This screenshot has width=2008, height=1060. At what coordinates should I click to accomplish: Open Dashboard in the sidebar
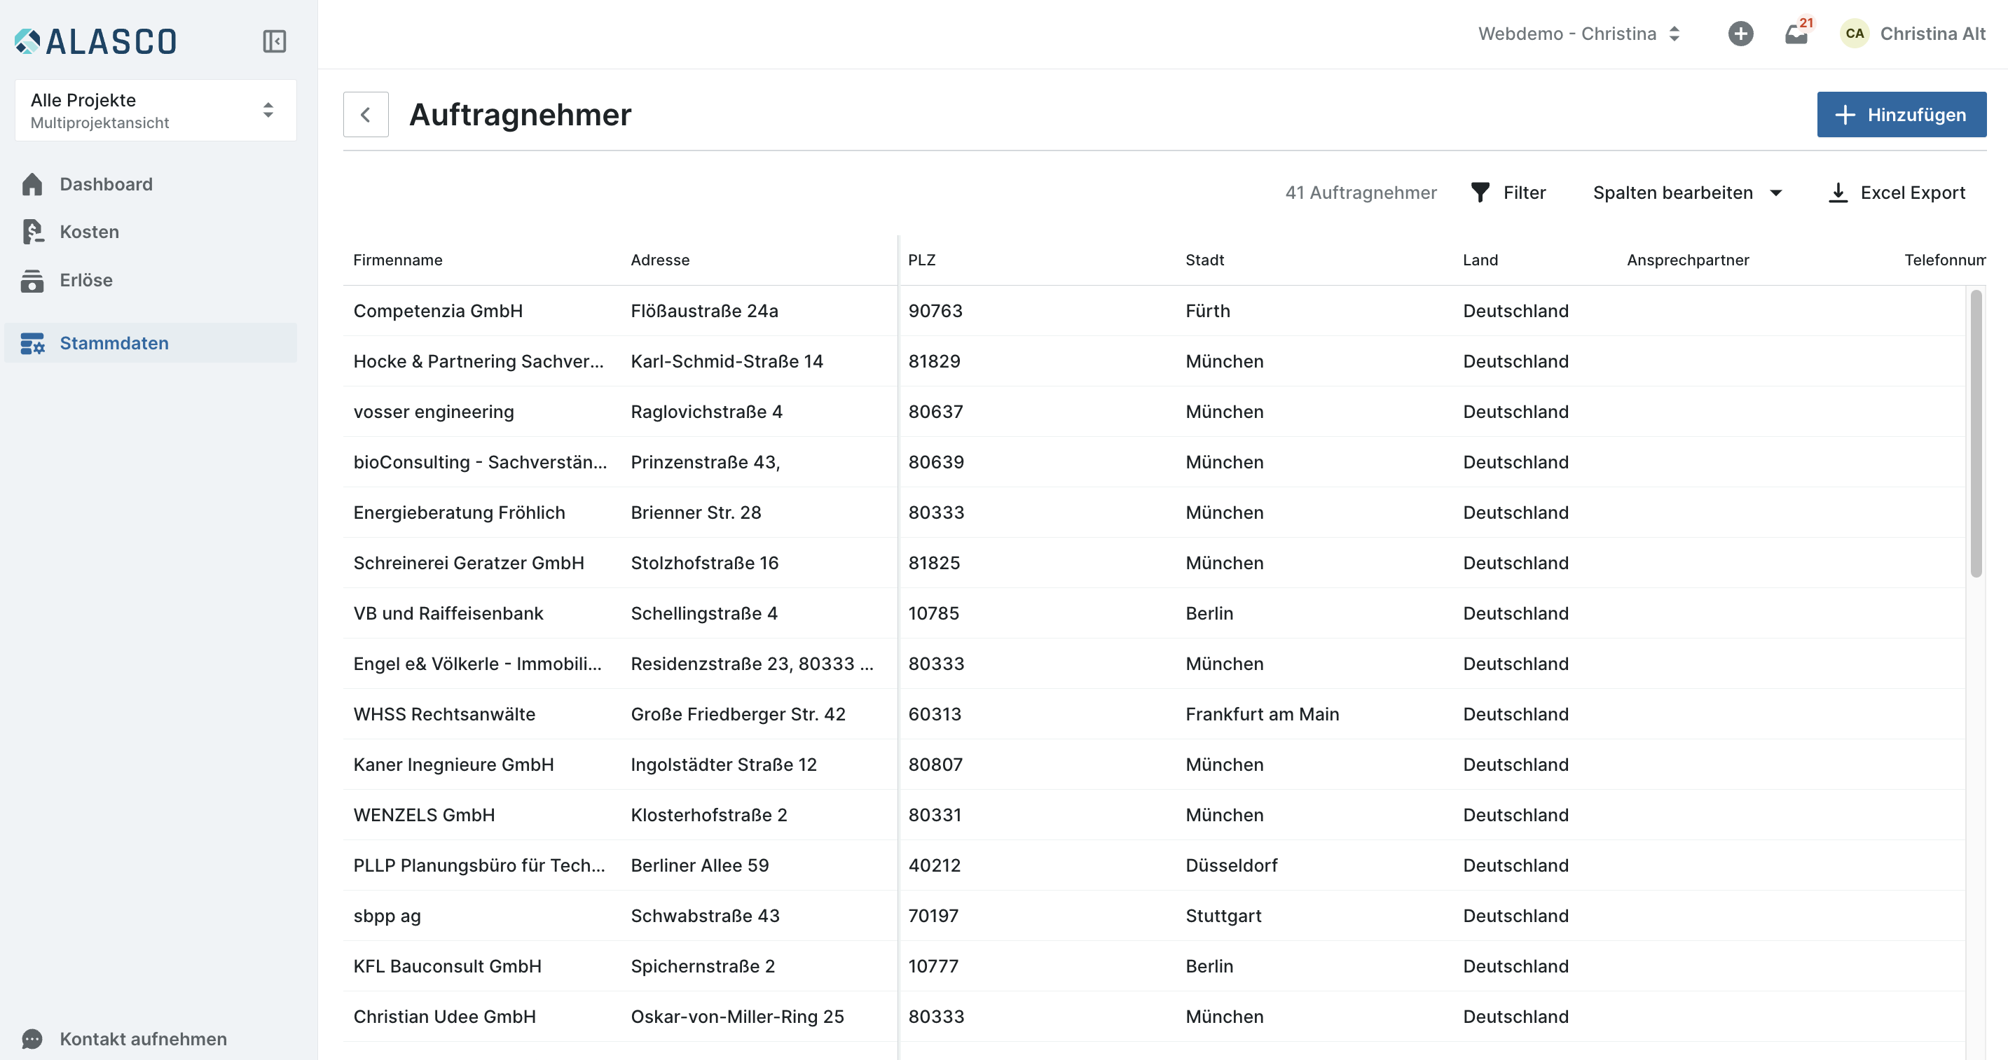(151, 184)
